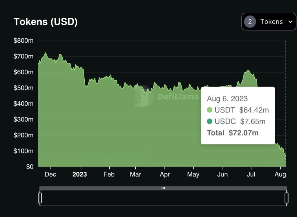Viewport: 297px width, 217px height.
Task: Open the Tokens dropdown selector
Action: tap(269, 22)
